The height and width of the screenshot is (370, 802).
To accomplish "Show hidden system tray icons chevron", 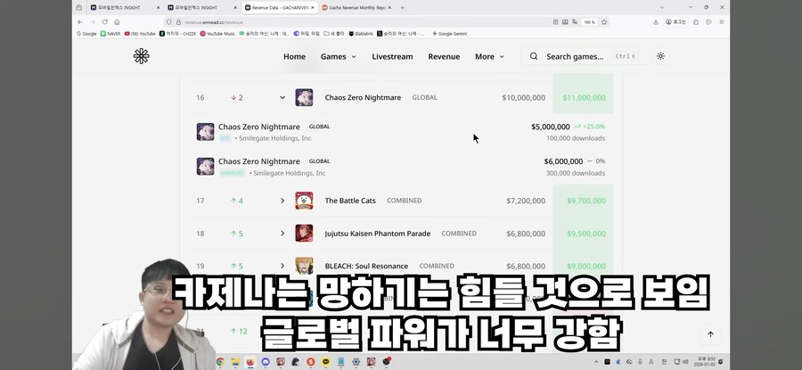I will coord(596,362).
